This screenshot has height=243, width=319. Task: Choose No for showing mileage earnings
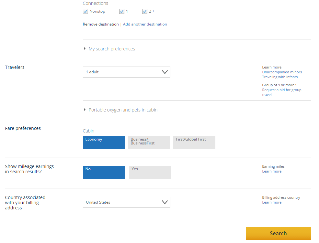pos(104,172)
